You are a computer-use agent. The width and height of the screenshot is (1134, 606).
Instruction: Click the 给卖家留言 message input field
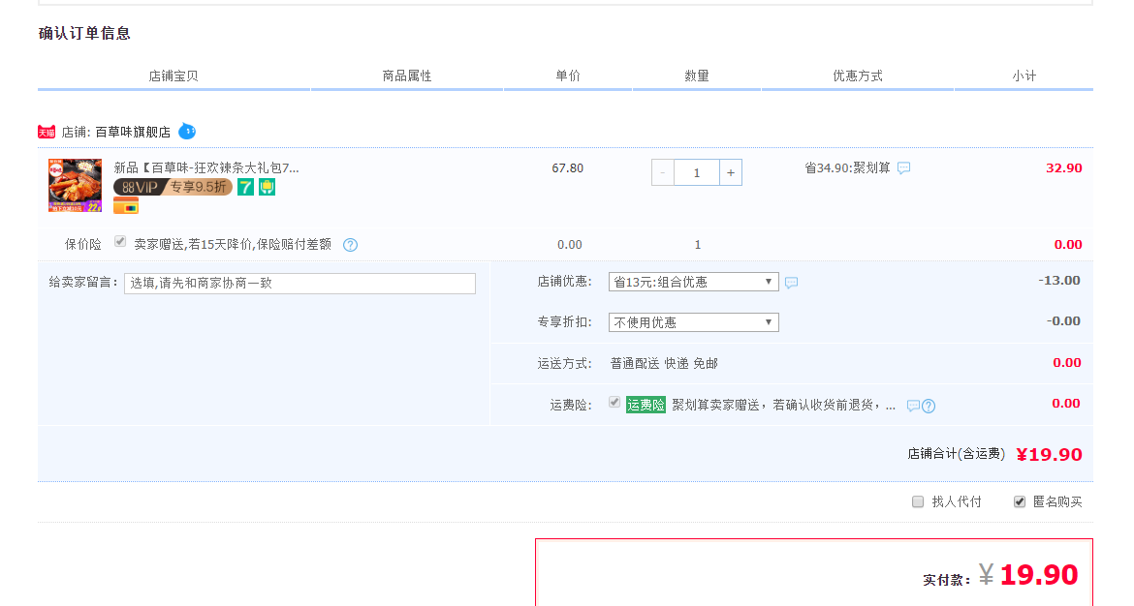coord(299,283)
